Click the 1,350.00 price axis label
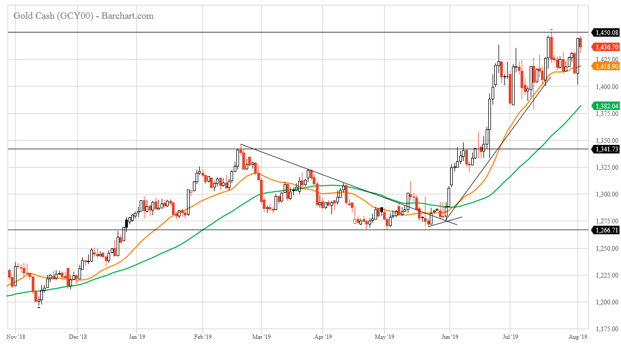621x349 pixels. coord(607,141)
